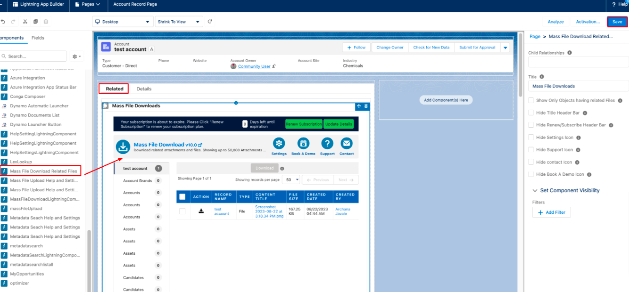The width and height of the screenshot is (629, 292).
Task: Click the Change Owner button
Action: (x=390, y=48)
